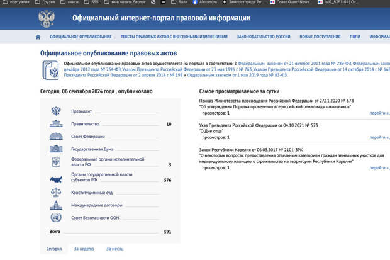Open link Указом Президента от 23 мая 1996 № 763
Image resolution: width=390 pixels, height=260 pixels.
[x=187, y=69]
